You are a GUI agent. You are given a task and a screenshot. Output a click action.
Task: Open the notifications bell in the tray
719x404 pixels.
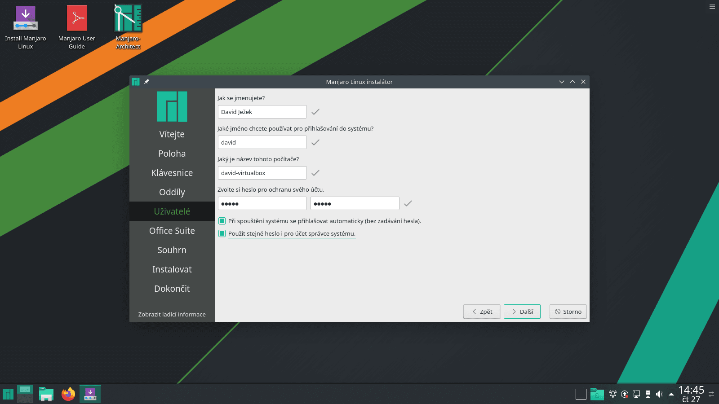tap(613, 394)
